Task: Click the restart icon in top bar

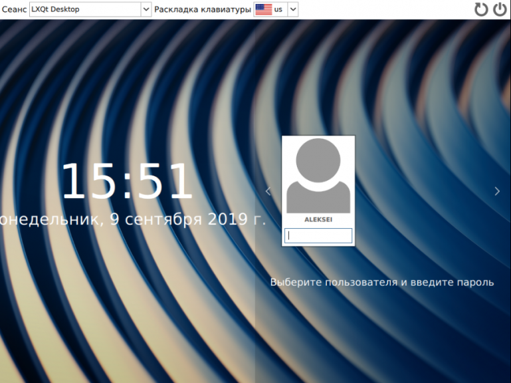Action: tap(481, 9)
